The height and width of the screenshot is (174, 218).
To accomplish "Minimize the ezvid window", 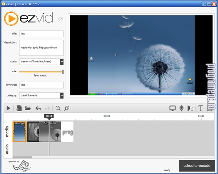I will [x=203, y=4].
